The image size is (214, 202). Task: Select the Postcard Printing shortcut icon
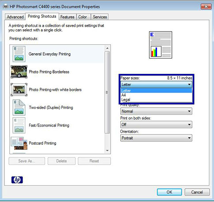point(19,143)
